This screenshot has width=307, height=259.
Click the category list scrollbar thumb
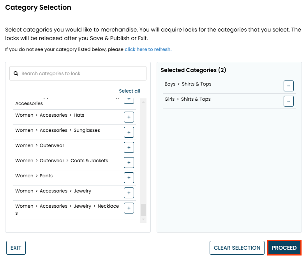[143, 210]
